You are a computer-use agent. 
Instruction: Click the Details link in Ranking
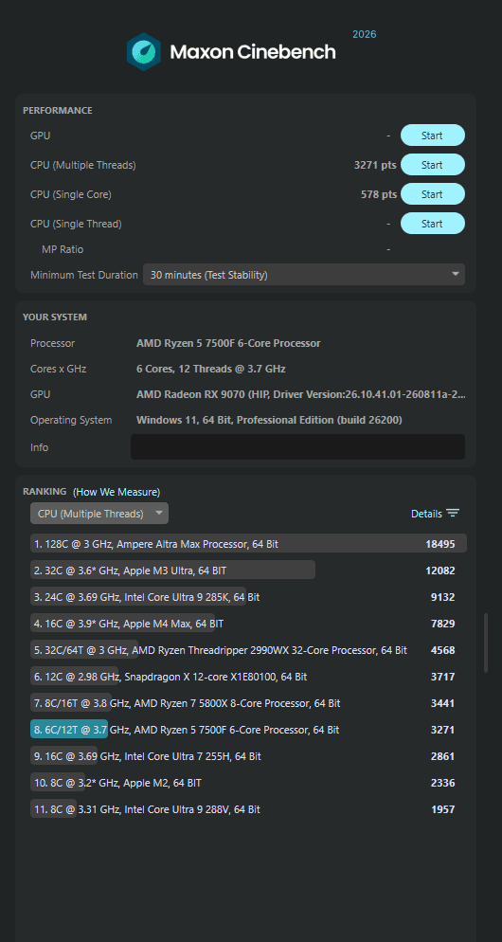coord(426,514)
